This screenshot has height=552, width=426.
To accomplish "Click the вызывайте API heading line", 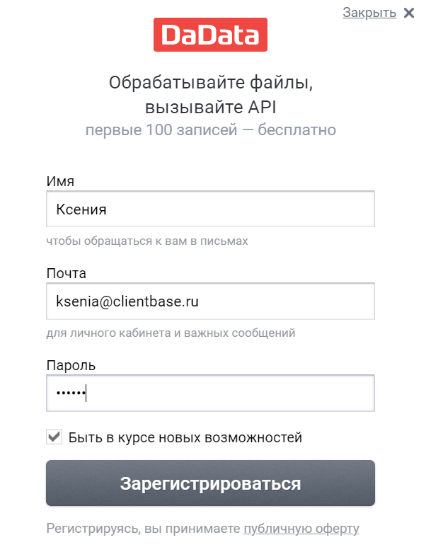I will [x=210, y=108].
